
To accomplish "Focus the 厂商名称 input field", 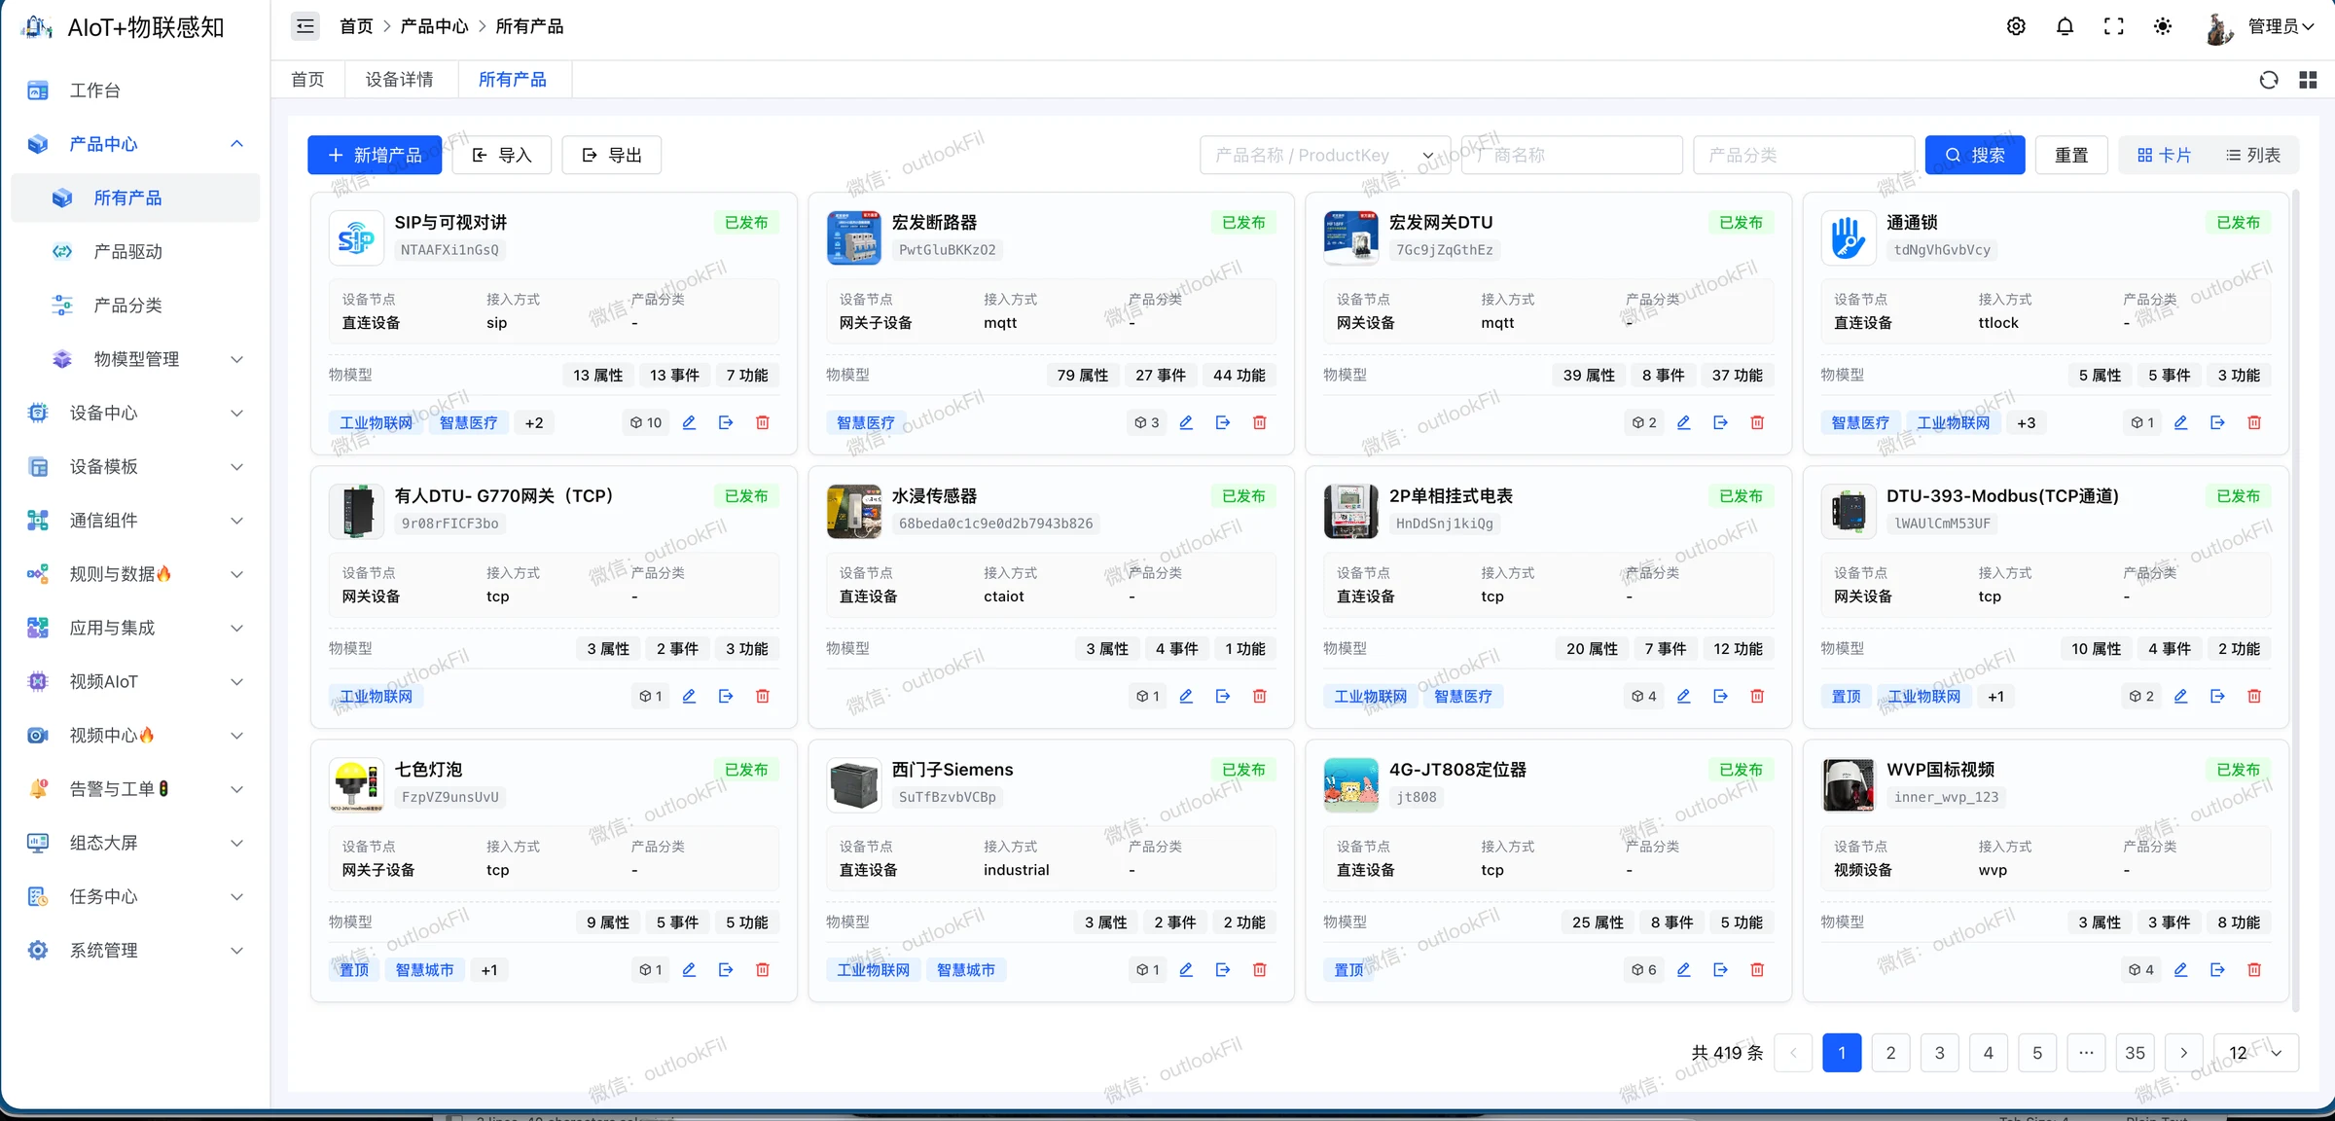I will [x=1572, y=155].
